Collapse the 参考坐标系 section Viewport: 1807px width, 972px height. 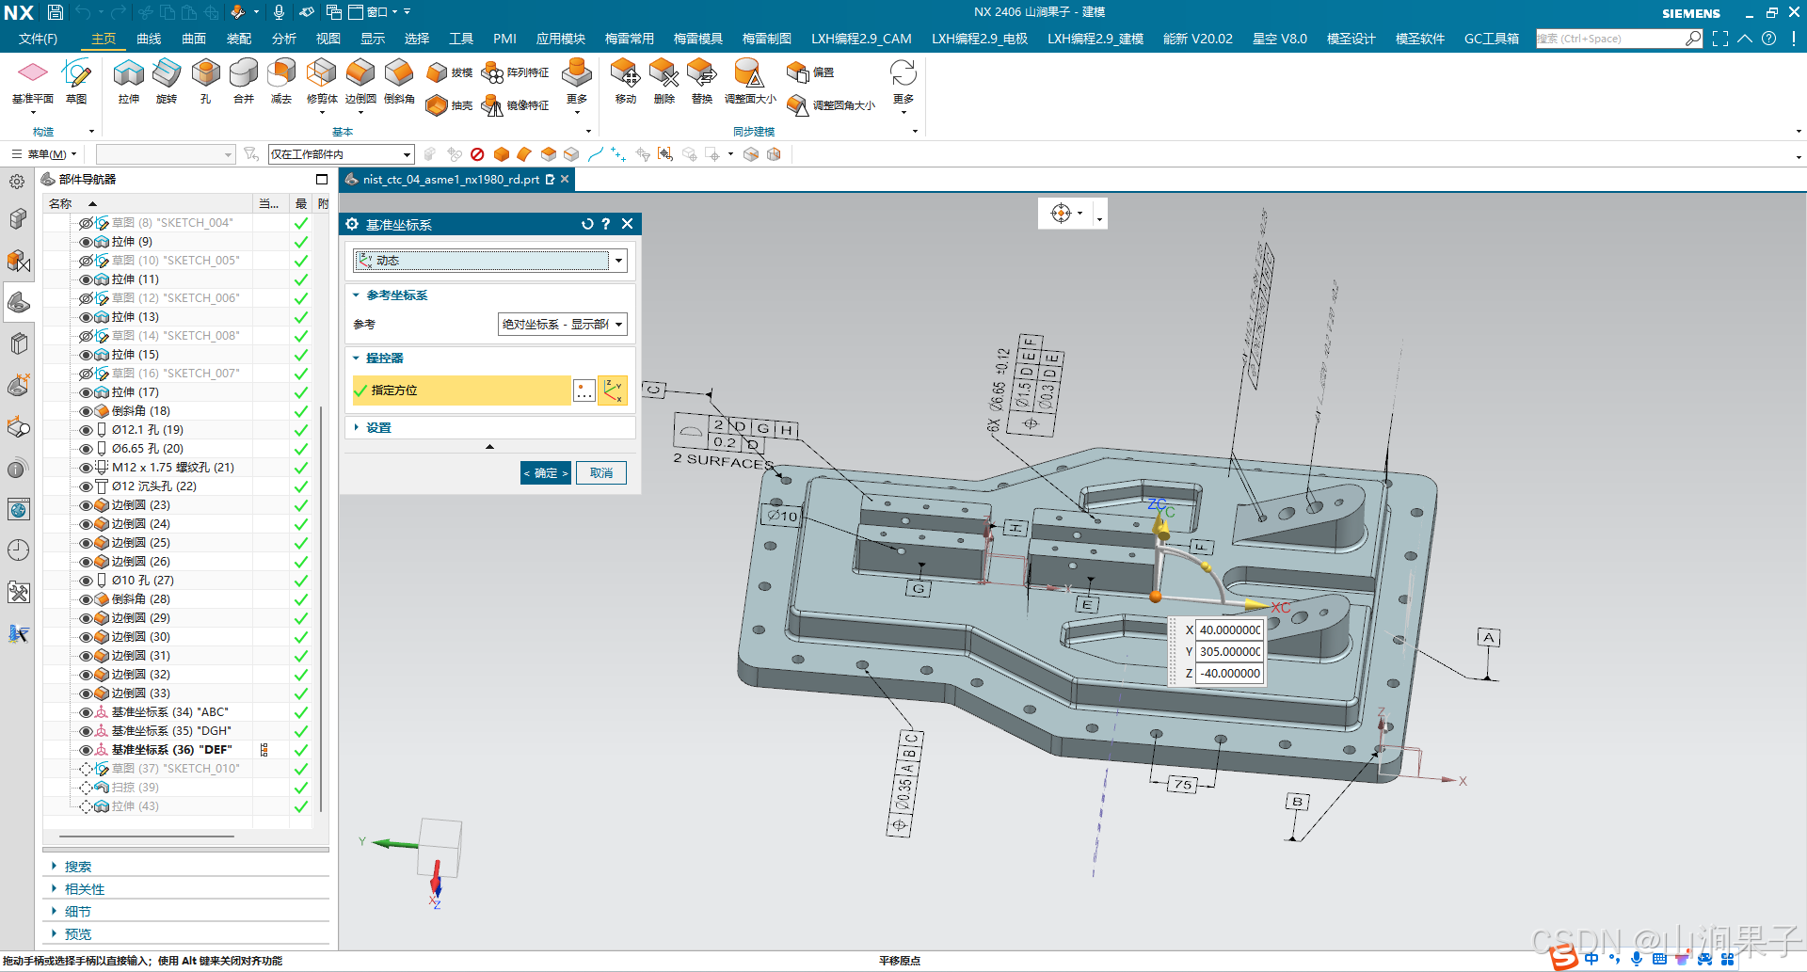(x=357, y=295)
